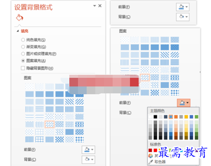The width and height of the screenshot is (211, 166).
Task: Pick the black theme color swatch
Action: (x=156, y=117)
